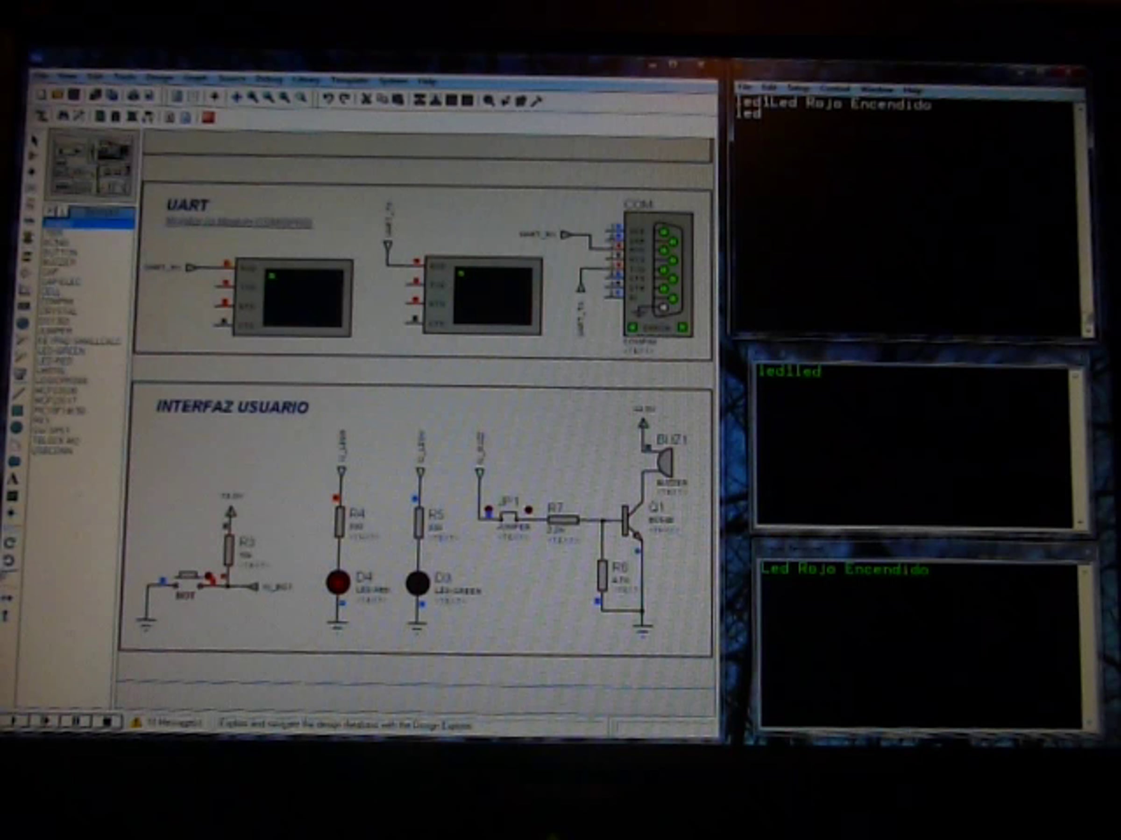Click the rotate clockwise icon

tap(10, 543)
